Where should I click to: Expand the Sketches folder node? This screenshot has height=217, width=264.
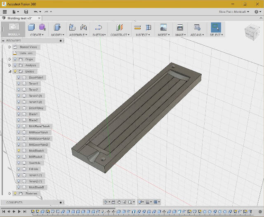(9, 194)
